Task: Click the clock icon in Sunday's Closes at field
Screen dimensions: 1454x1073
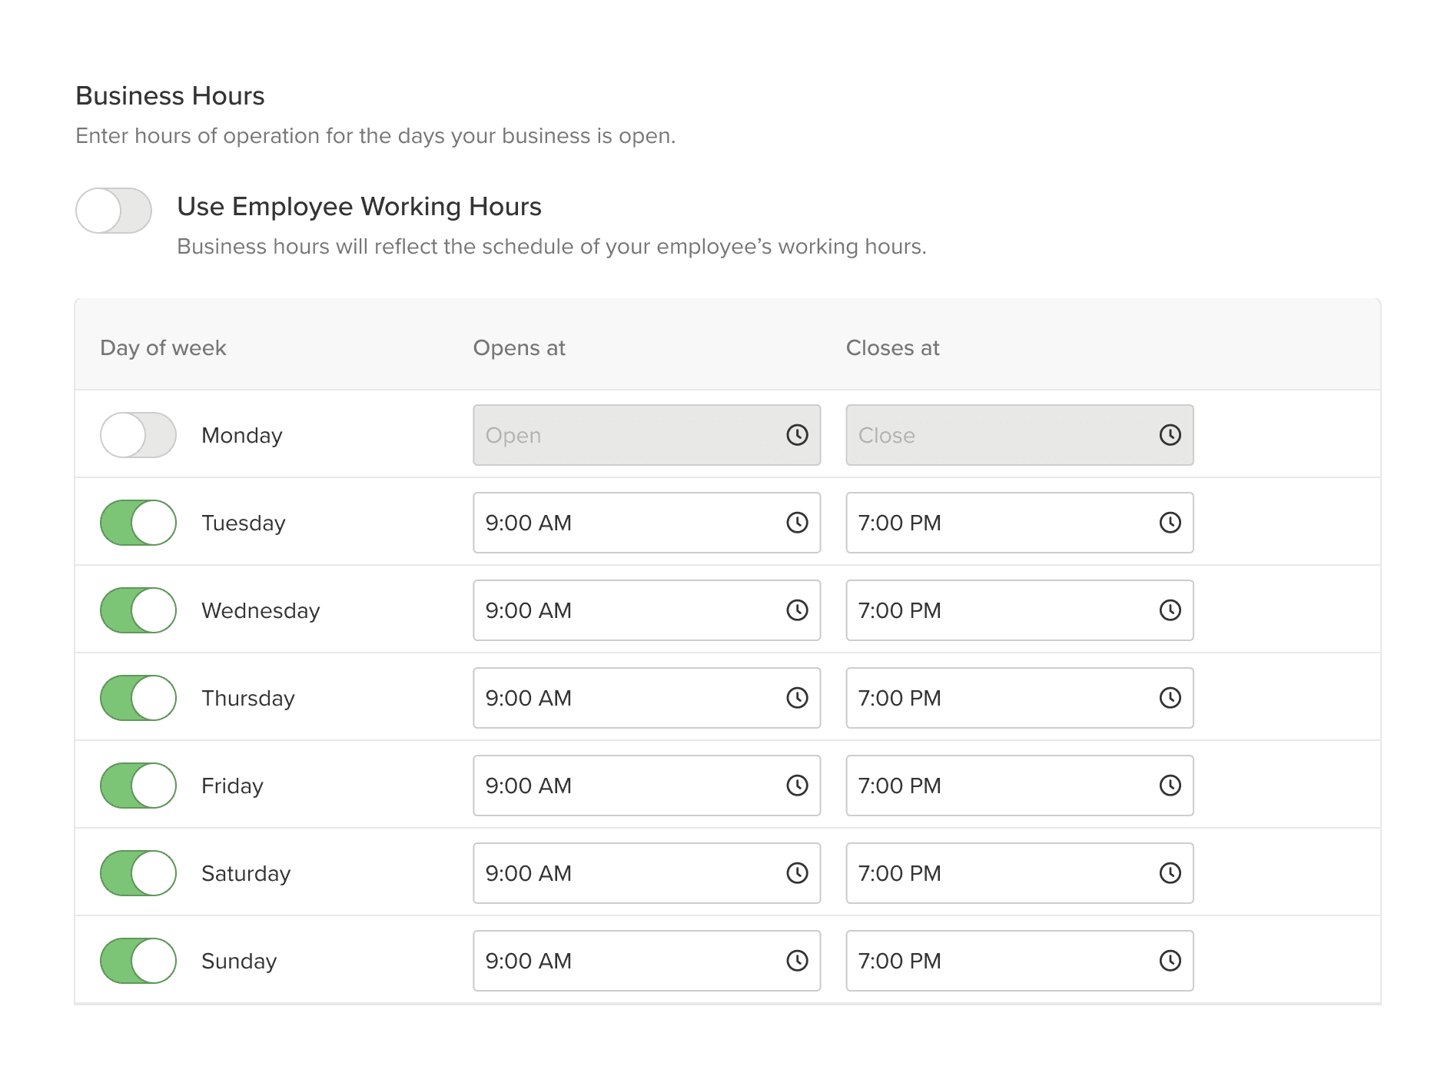Action: [x=1170, y=961]
